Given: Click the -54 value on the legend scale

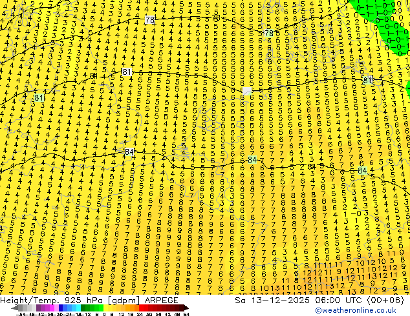Looking at the screenshot, I should [x=21, y=314].
